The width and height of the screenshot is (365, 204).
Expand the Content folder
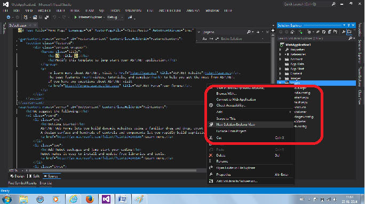point(281,74)
